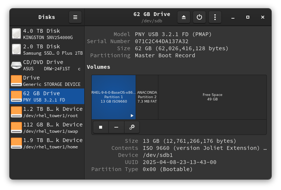Image resolution: width=281 pixels, height=190 pixels.
Task: Click the Volumes section heading
Action: coord(98,67)
